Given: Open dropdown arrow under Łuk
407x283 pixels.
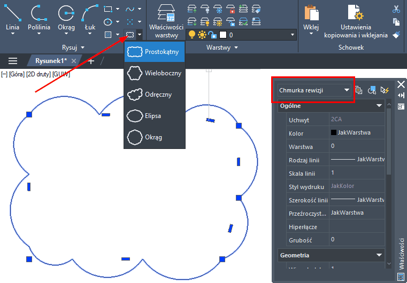Looking at the screenshot, I should point(90,34).
